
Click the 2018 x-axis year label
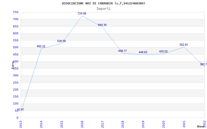(x=123, y=124)
